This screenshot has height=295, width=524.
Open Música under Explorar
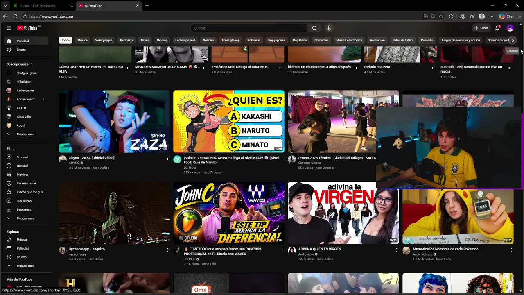[x=26, y=240]
